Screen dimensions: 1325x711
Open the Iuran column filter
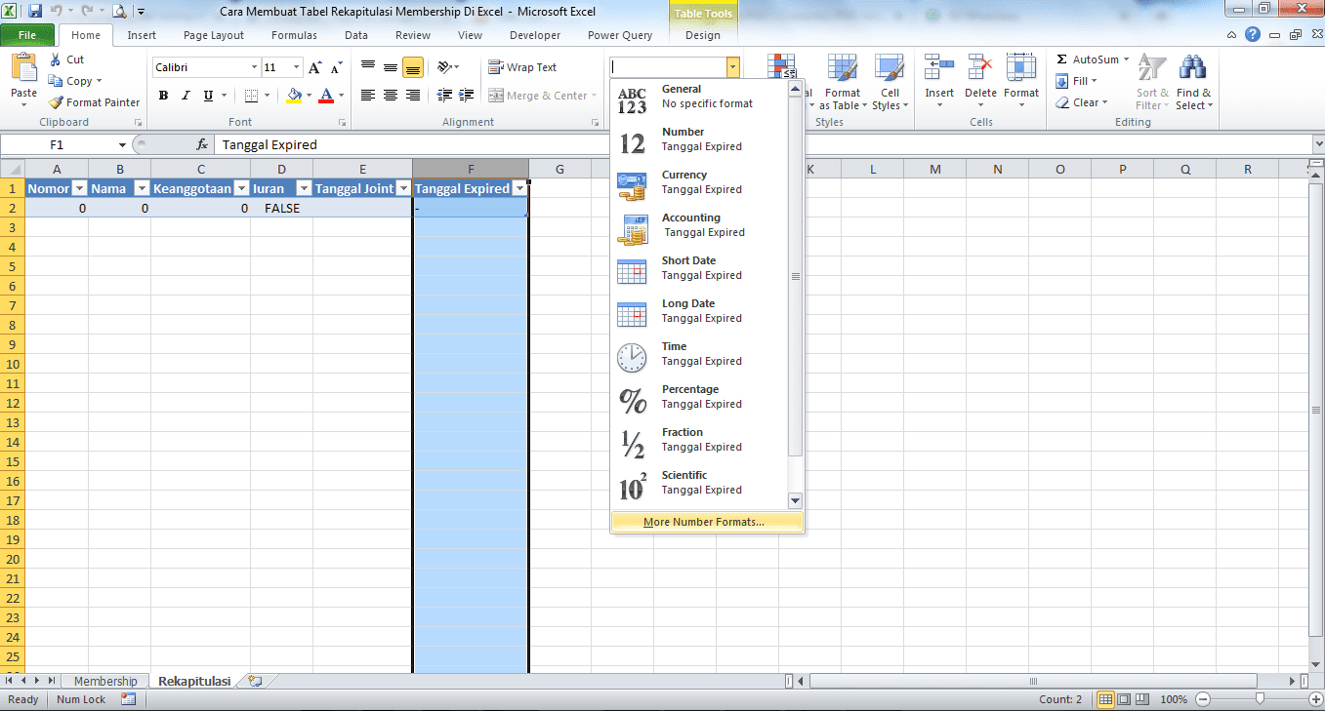point(305,187)
